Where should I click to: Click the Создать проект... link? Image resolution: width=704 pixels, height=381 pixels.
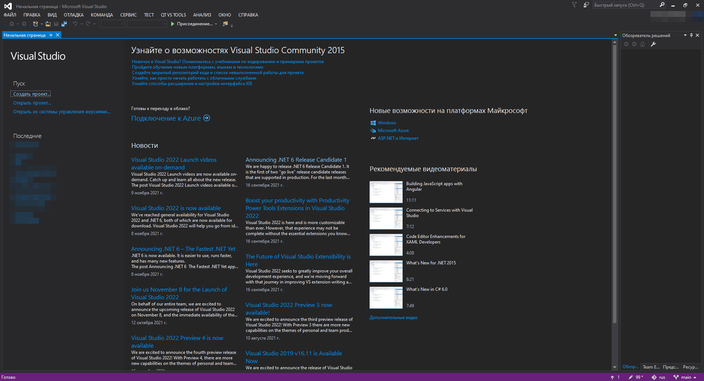point(32,94)
